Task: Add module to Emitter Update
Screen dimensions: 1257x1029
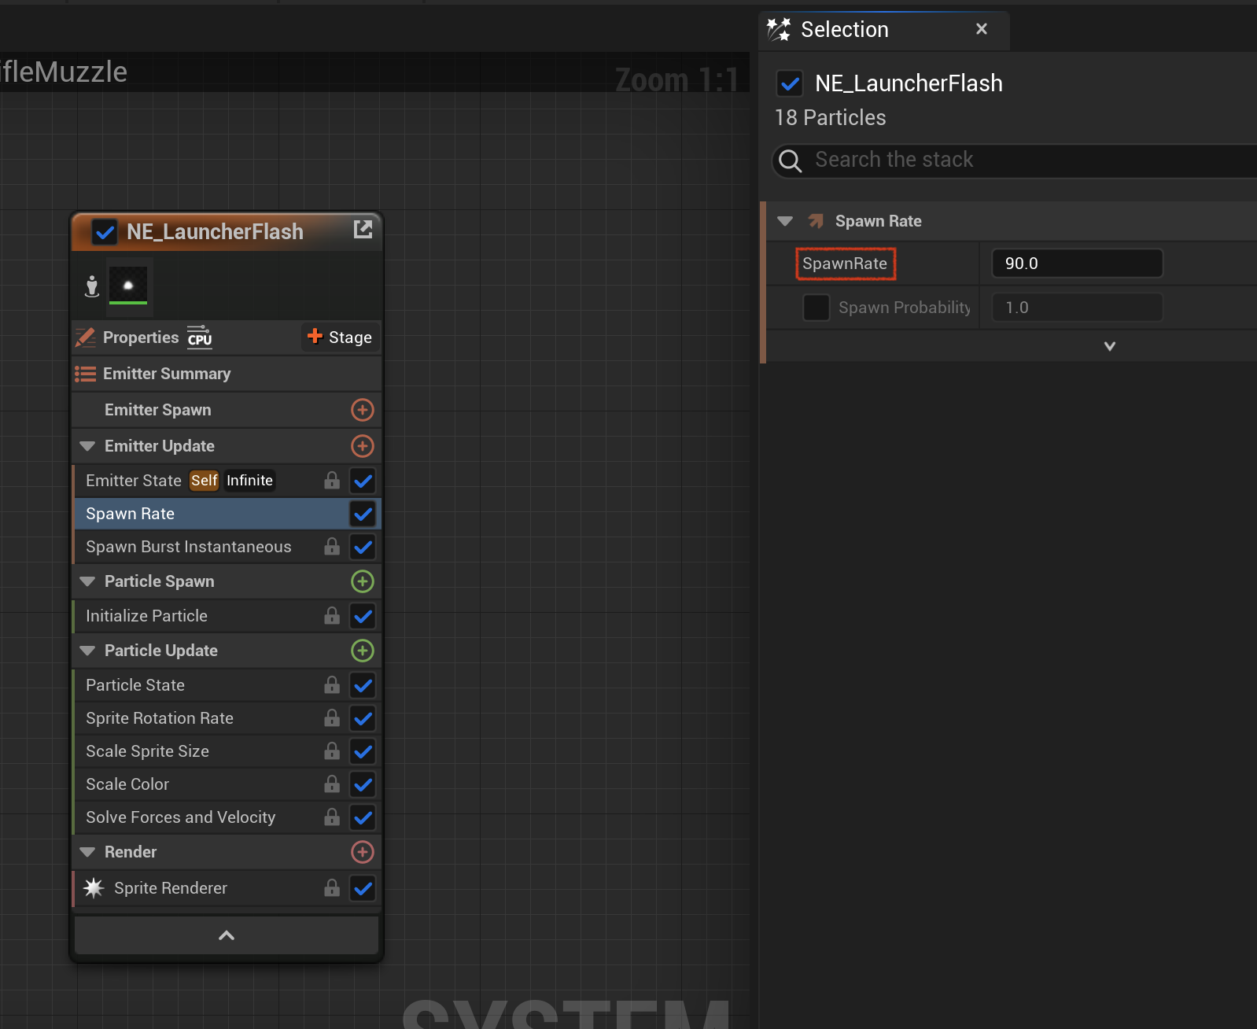Action: [x=362, y=446]
